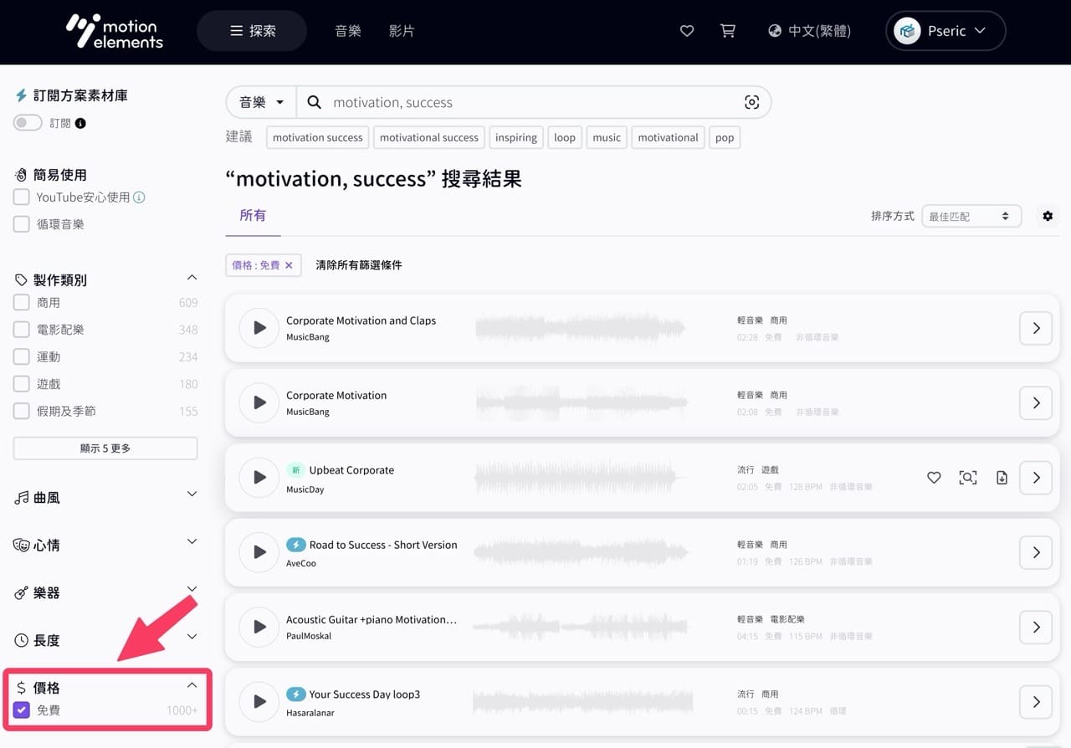Play the Corporate Motivation track
Viewport: 1071px width, 748px height.
[x=259, y=402]
